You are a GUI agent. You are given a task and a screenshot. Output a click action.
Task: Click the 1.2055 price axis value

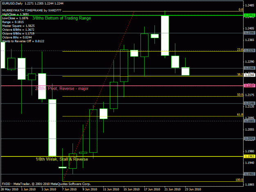(x=250, y=129)
